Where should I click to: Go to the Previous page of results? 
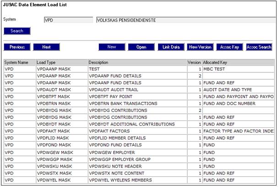click(x=17, y=47)
